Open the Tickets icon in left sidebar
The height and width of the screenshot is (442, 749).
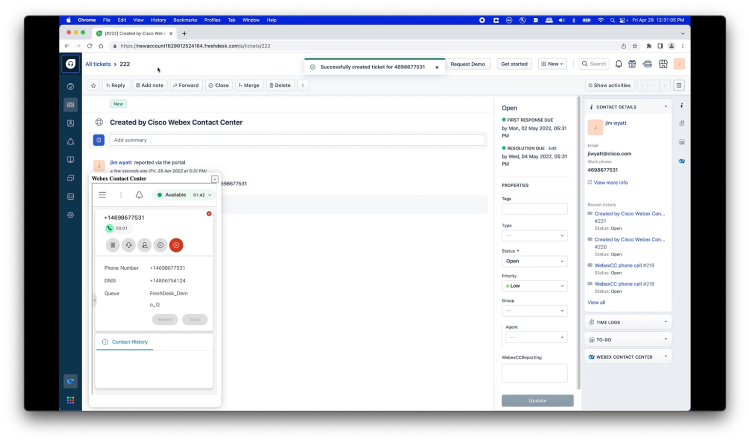point(70,105)
